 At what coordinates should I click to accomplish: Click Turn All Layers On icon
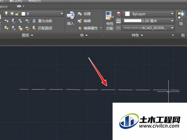click(x=6, y=28)
